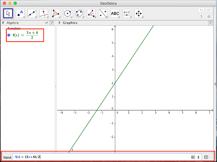Viewport: 217px width, 162px height.
Task: Expand the Graphics style bar triangle
Action: pos(60,23)
